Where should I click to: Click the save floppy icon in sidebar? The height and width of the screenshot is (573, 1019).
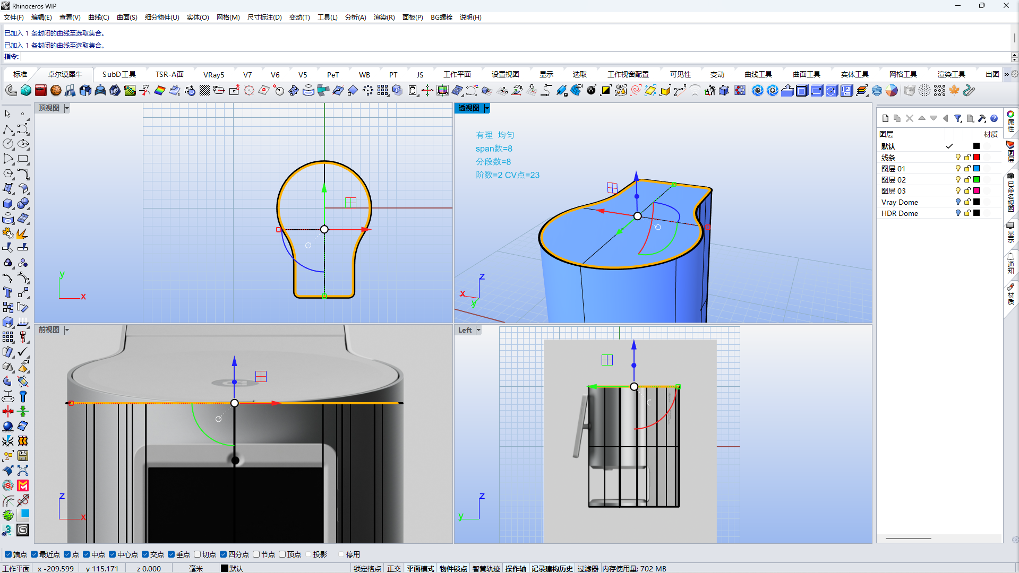click(23, 456)
